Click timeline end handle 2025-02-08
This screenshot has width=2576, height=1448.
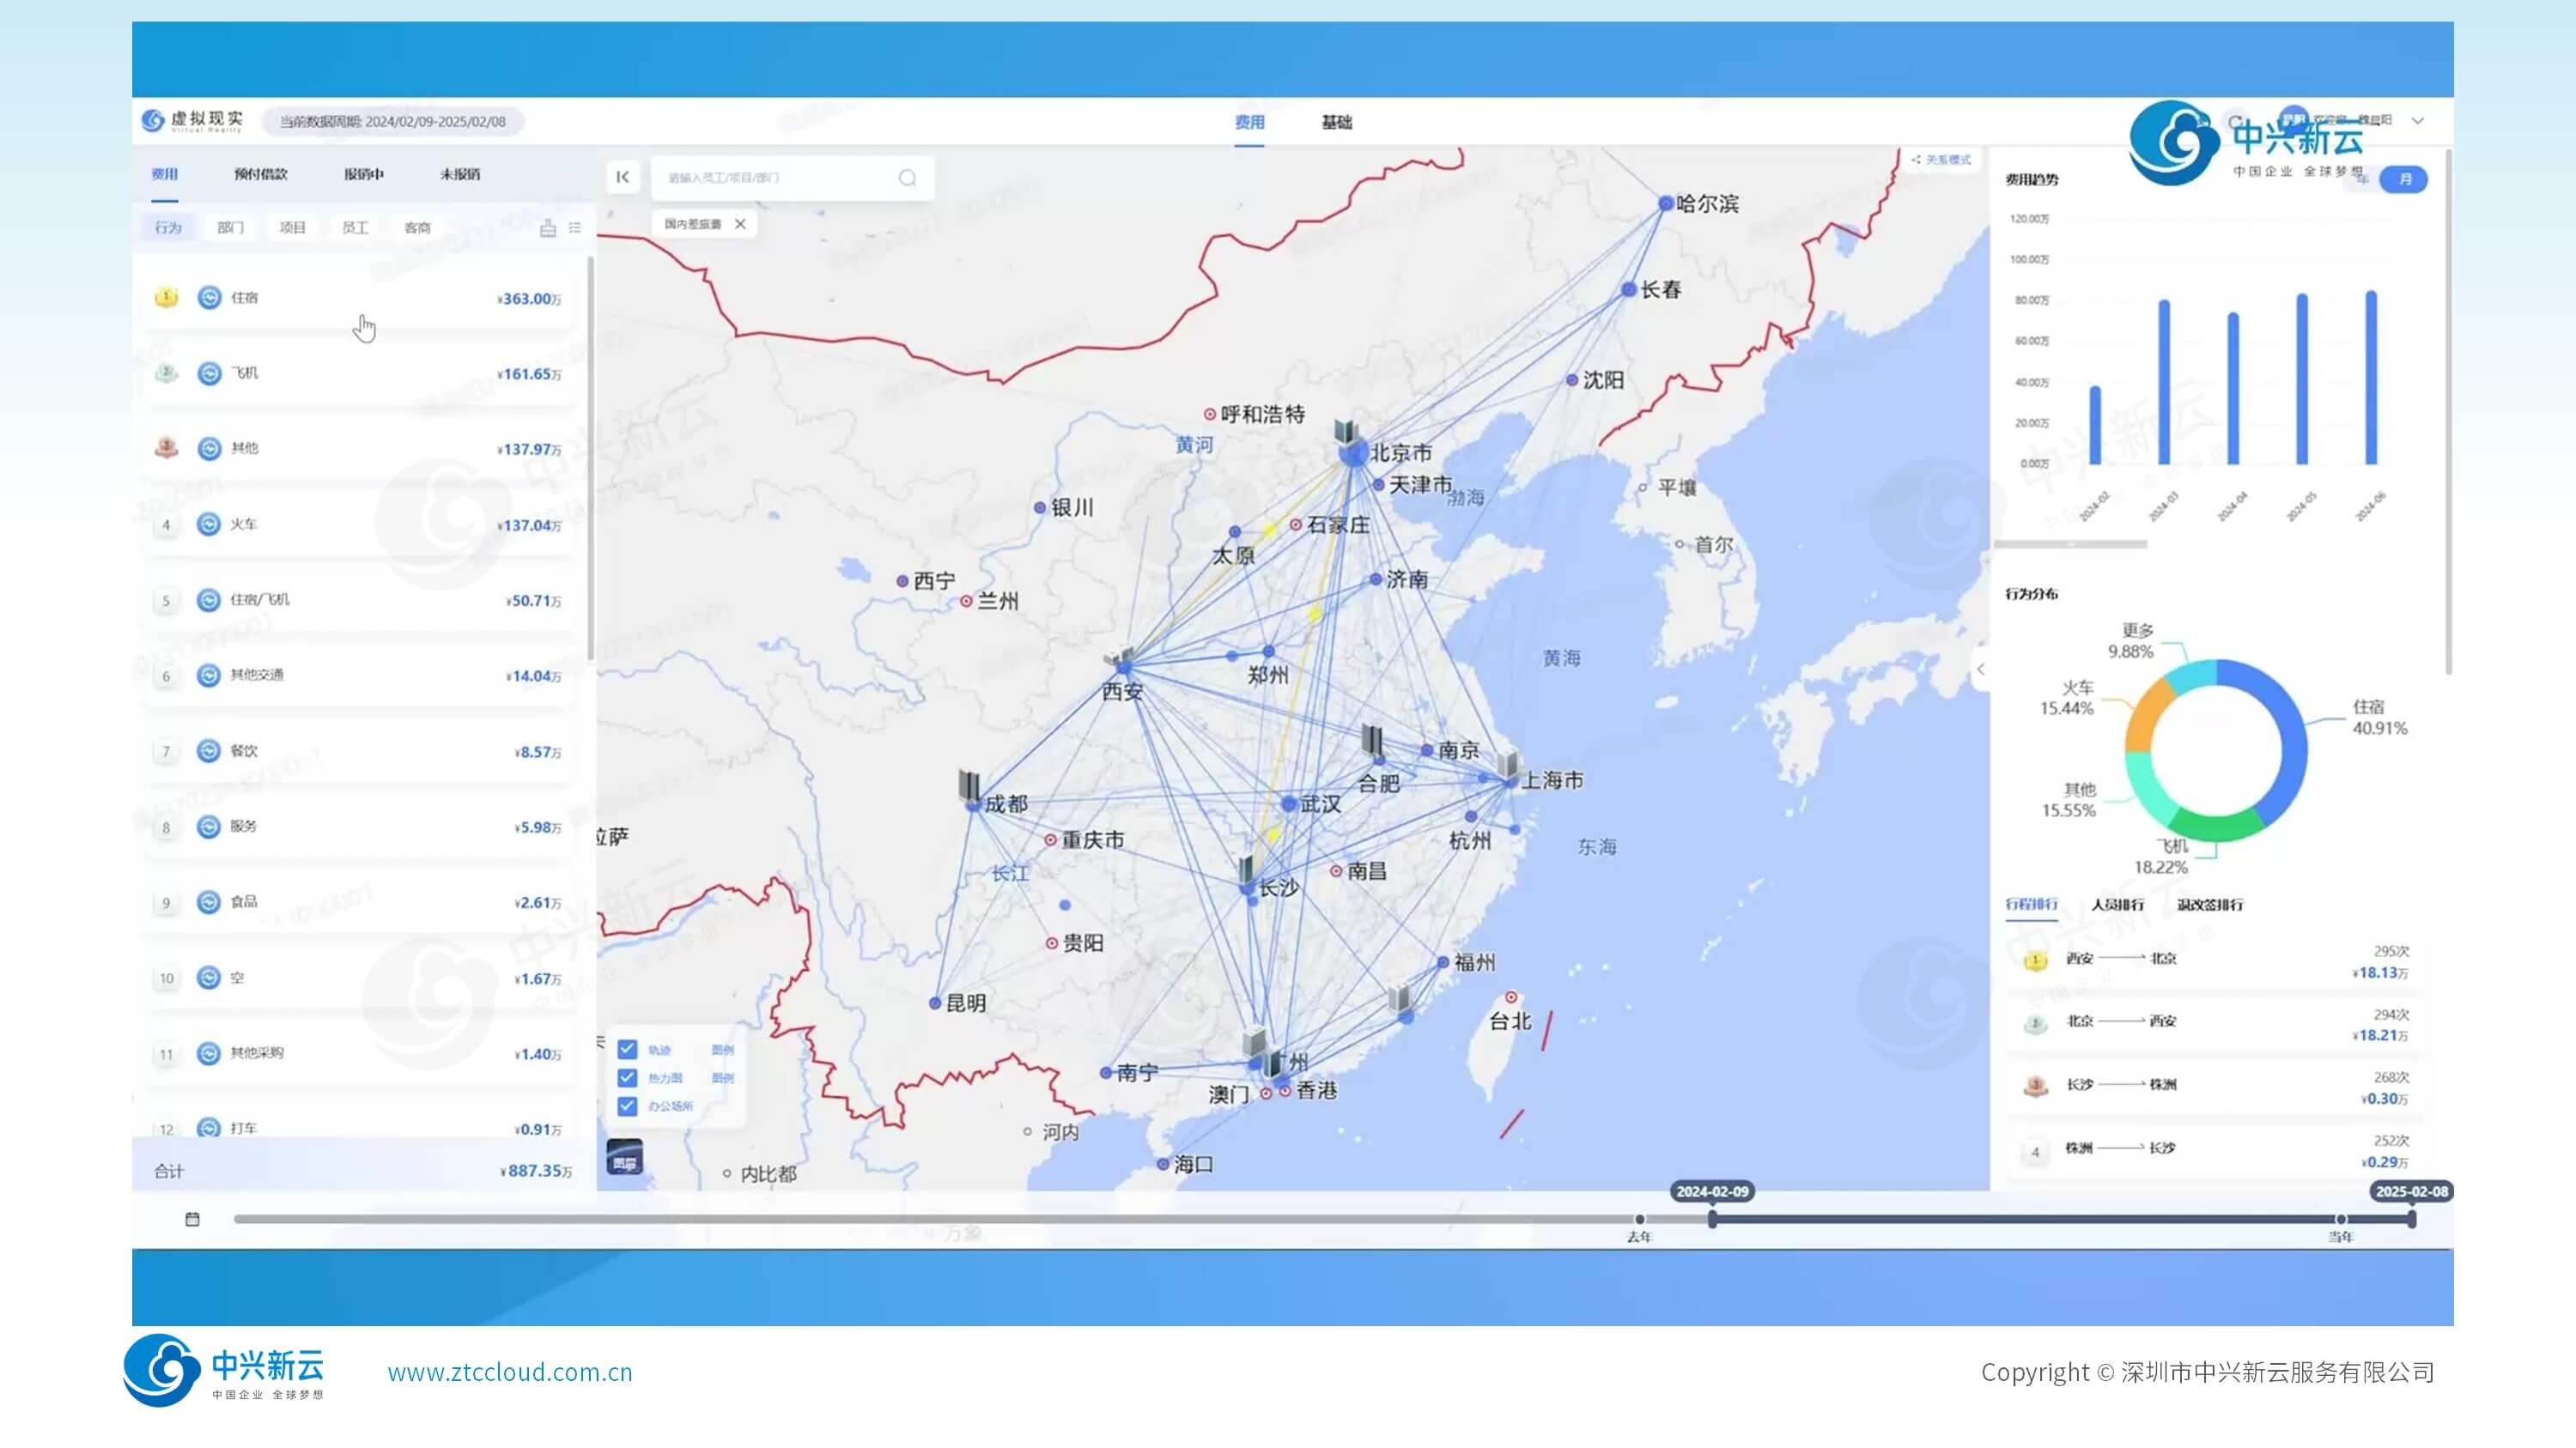point(2411,1219)
